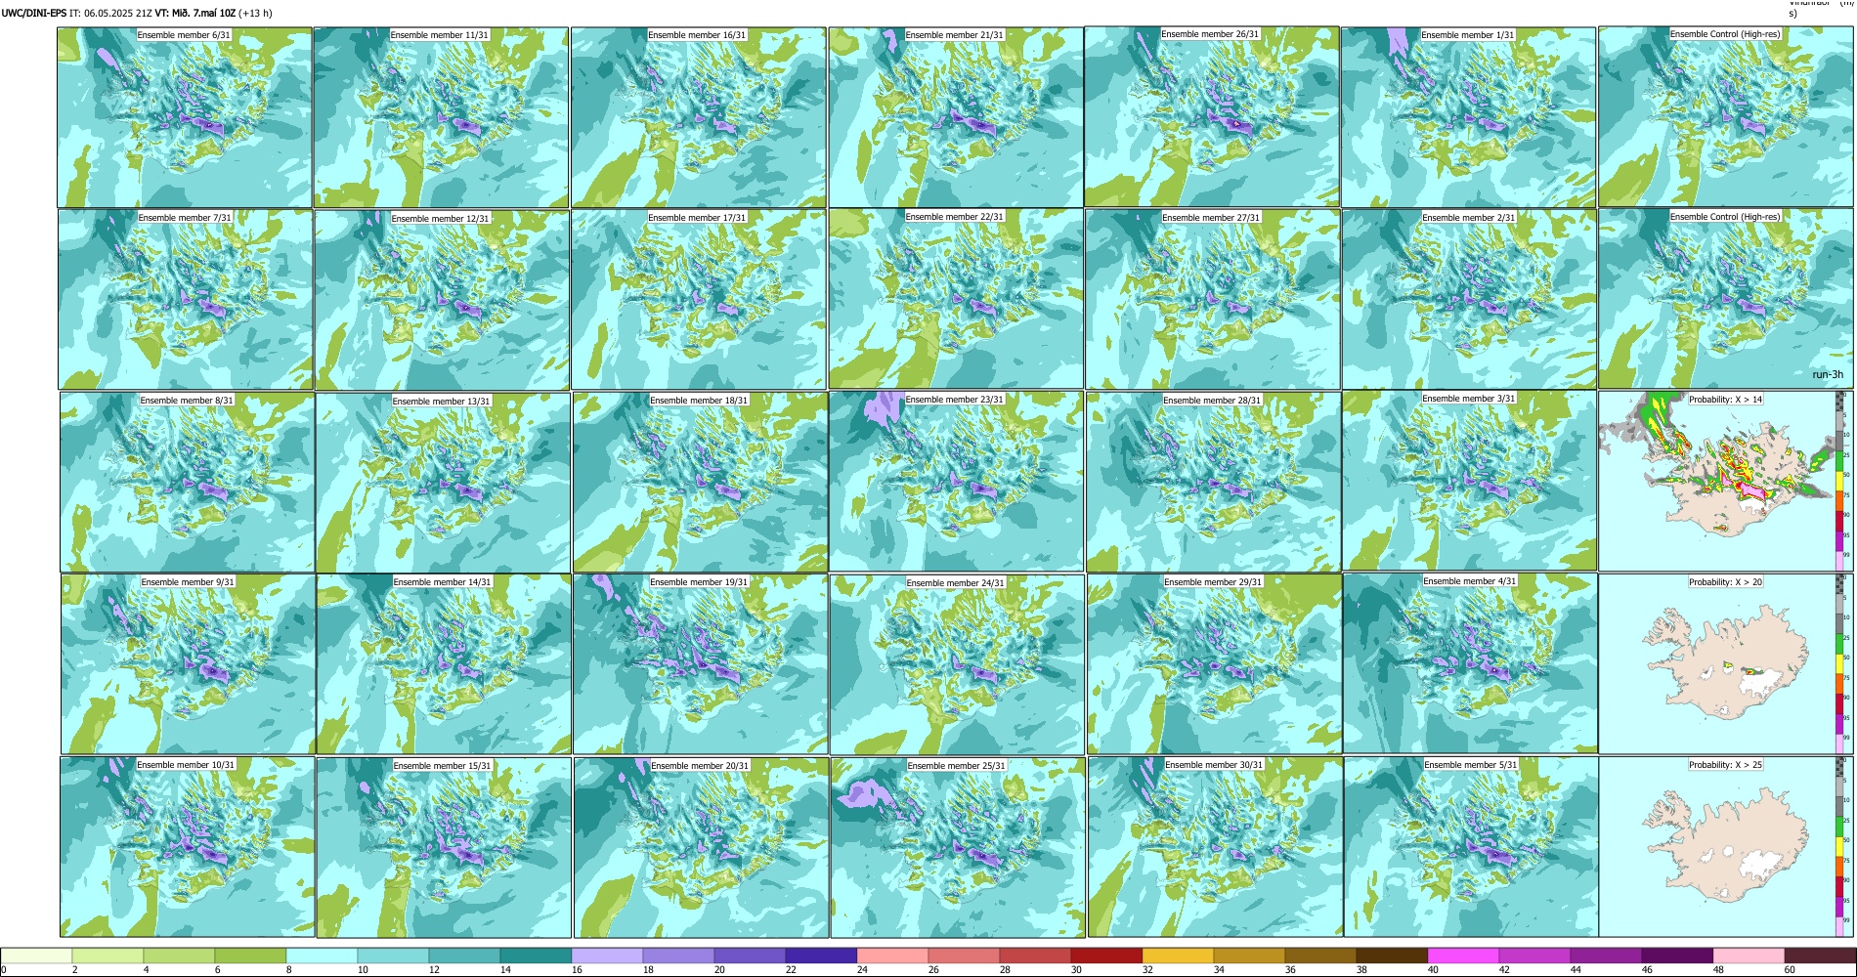This screenshot has height=977, width=1857.
Task: Select the Ensemble member 25/31 panel
Action: point(958,847)
